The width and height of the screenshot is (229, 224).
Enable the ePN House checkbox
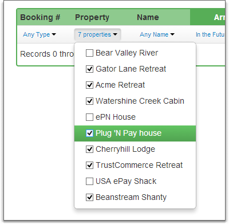89,117
